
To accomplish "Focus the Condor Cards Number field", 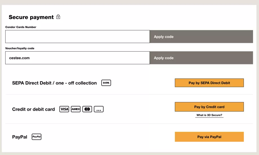I will (77, 37).
